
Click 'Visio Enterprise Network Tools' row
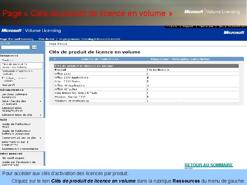click(146, 93)
